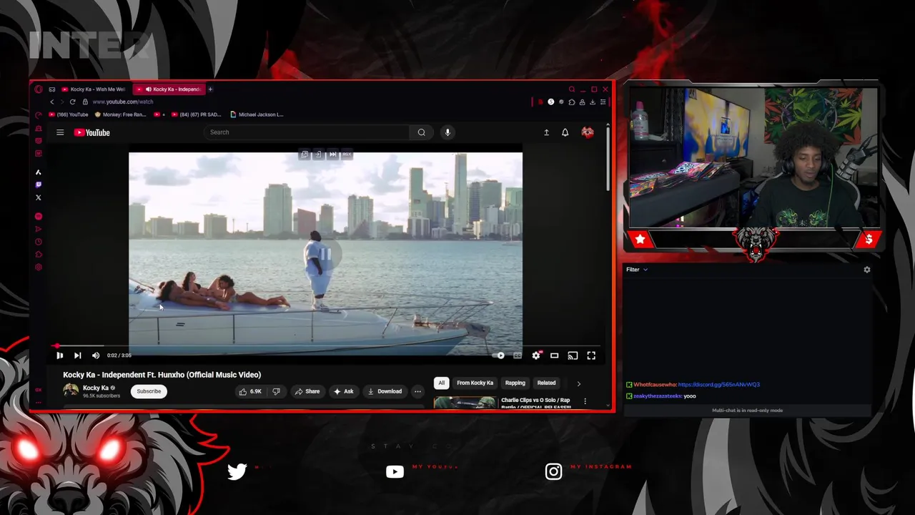The height and width of the screenshot is (515, 915).
Task: Click video title 'Kocky Ka - Independent Ft. Hunxho'
Action: (x=162, y=375)
